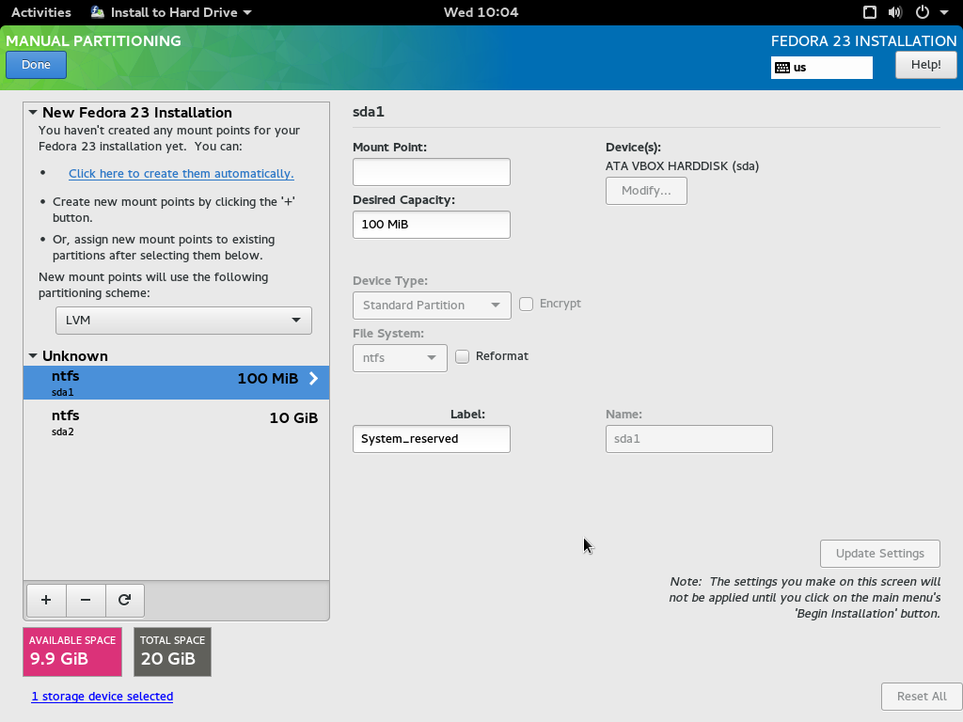Open the volume icon in top bar
Viewport: 963px width, 722px height.
point(894,12)
